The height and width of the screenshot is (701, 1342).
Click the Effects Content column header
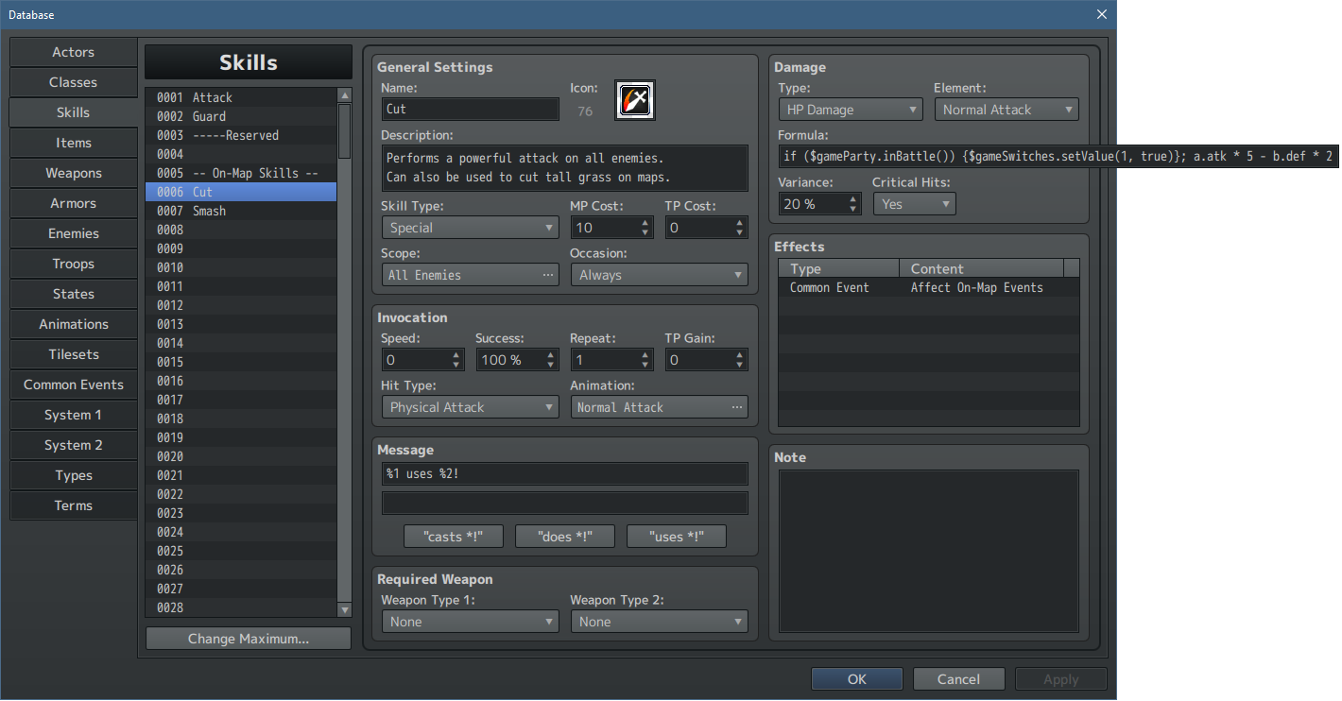coord(981,269)
